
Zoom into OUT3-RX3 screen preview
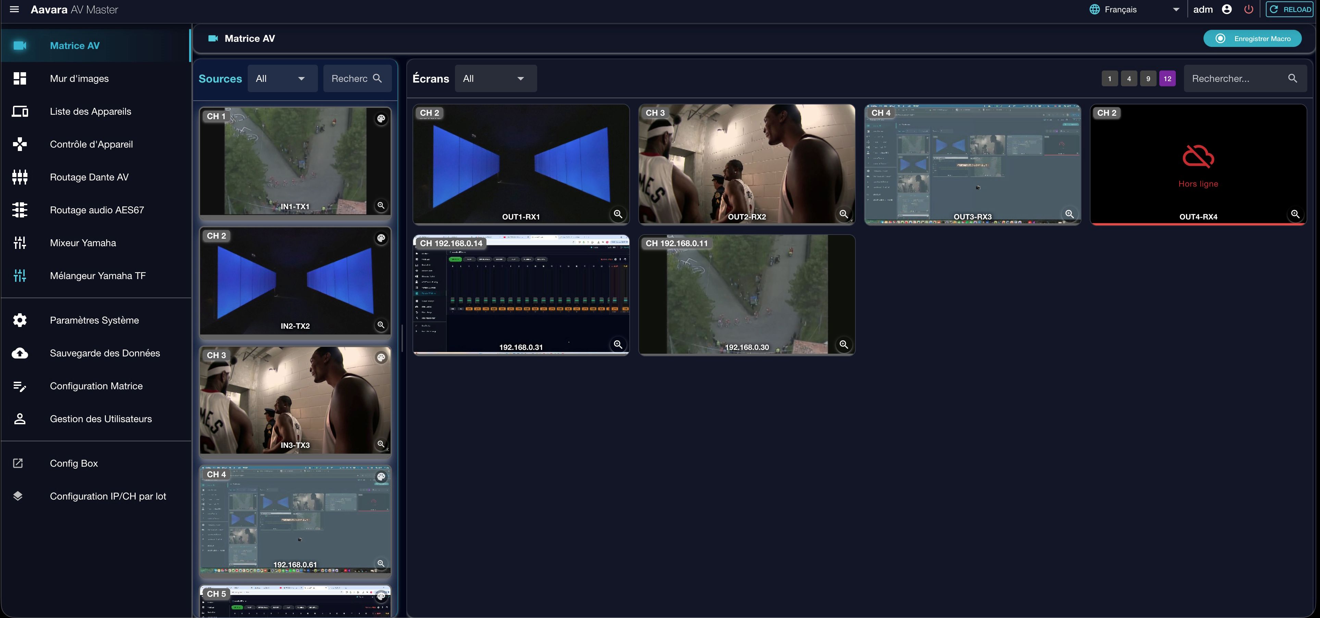[1070, 214]
